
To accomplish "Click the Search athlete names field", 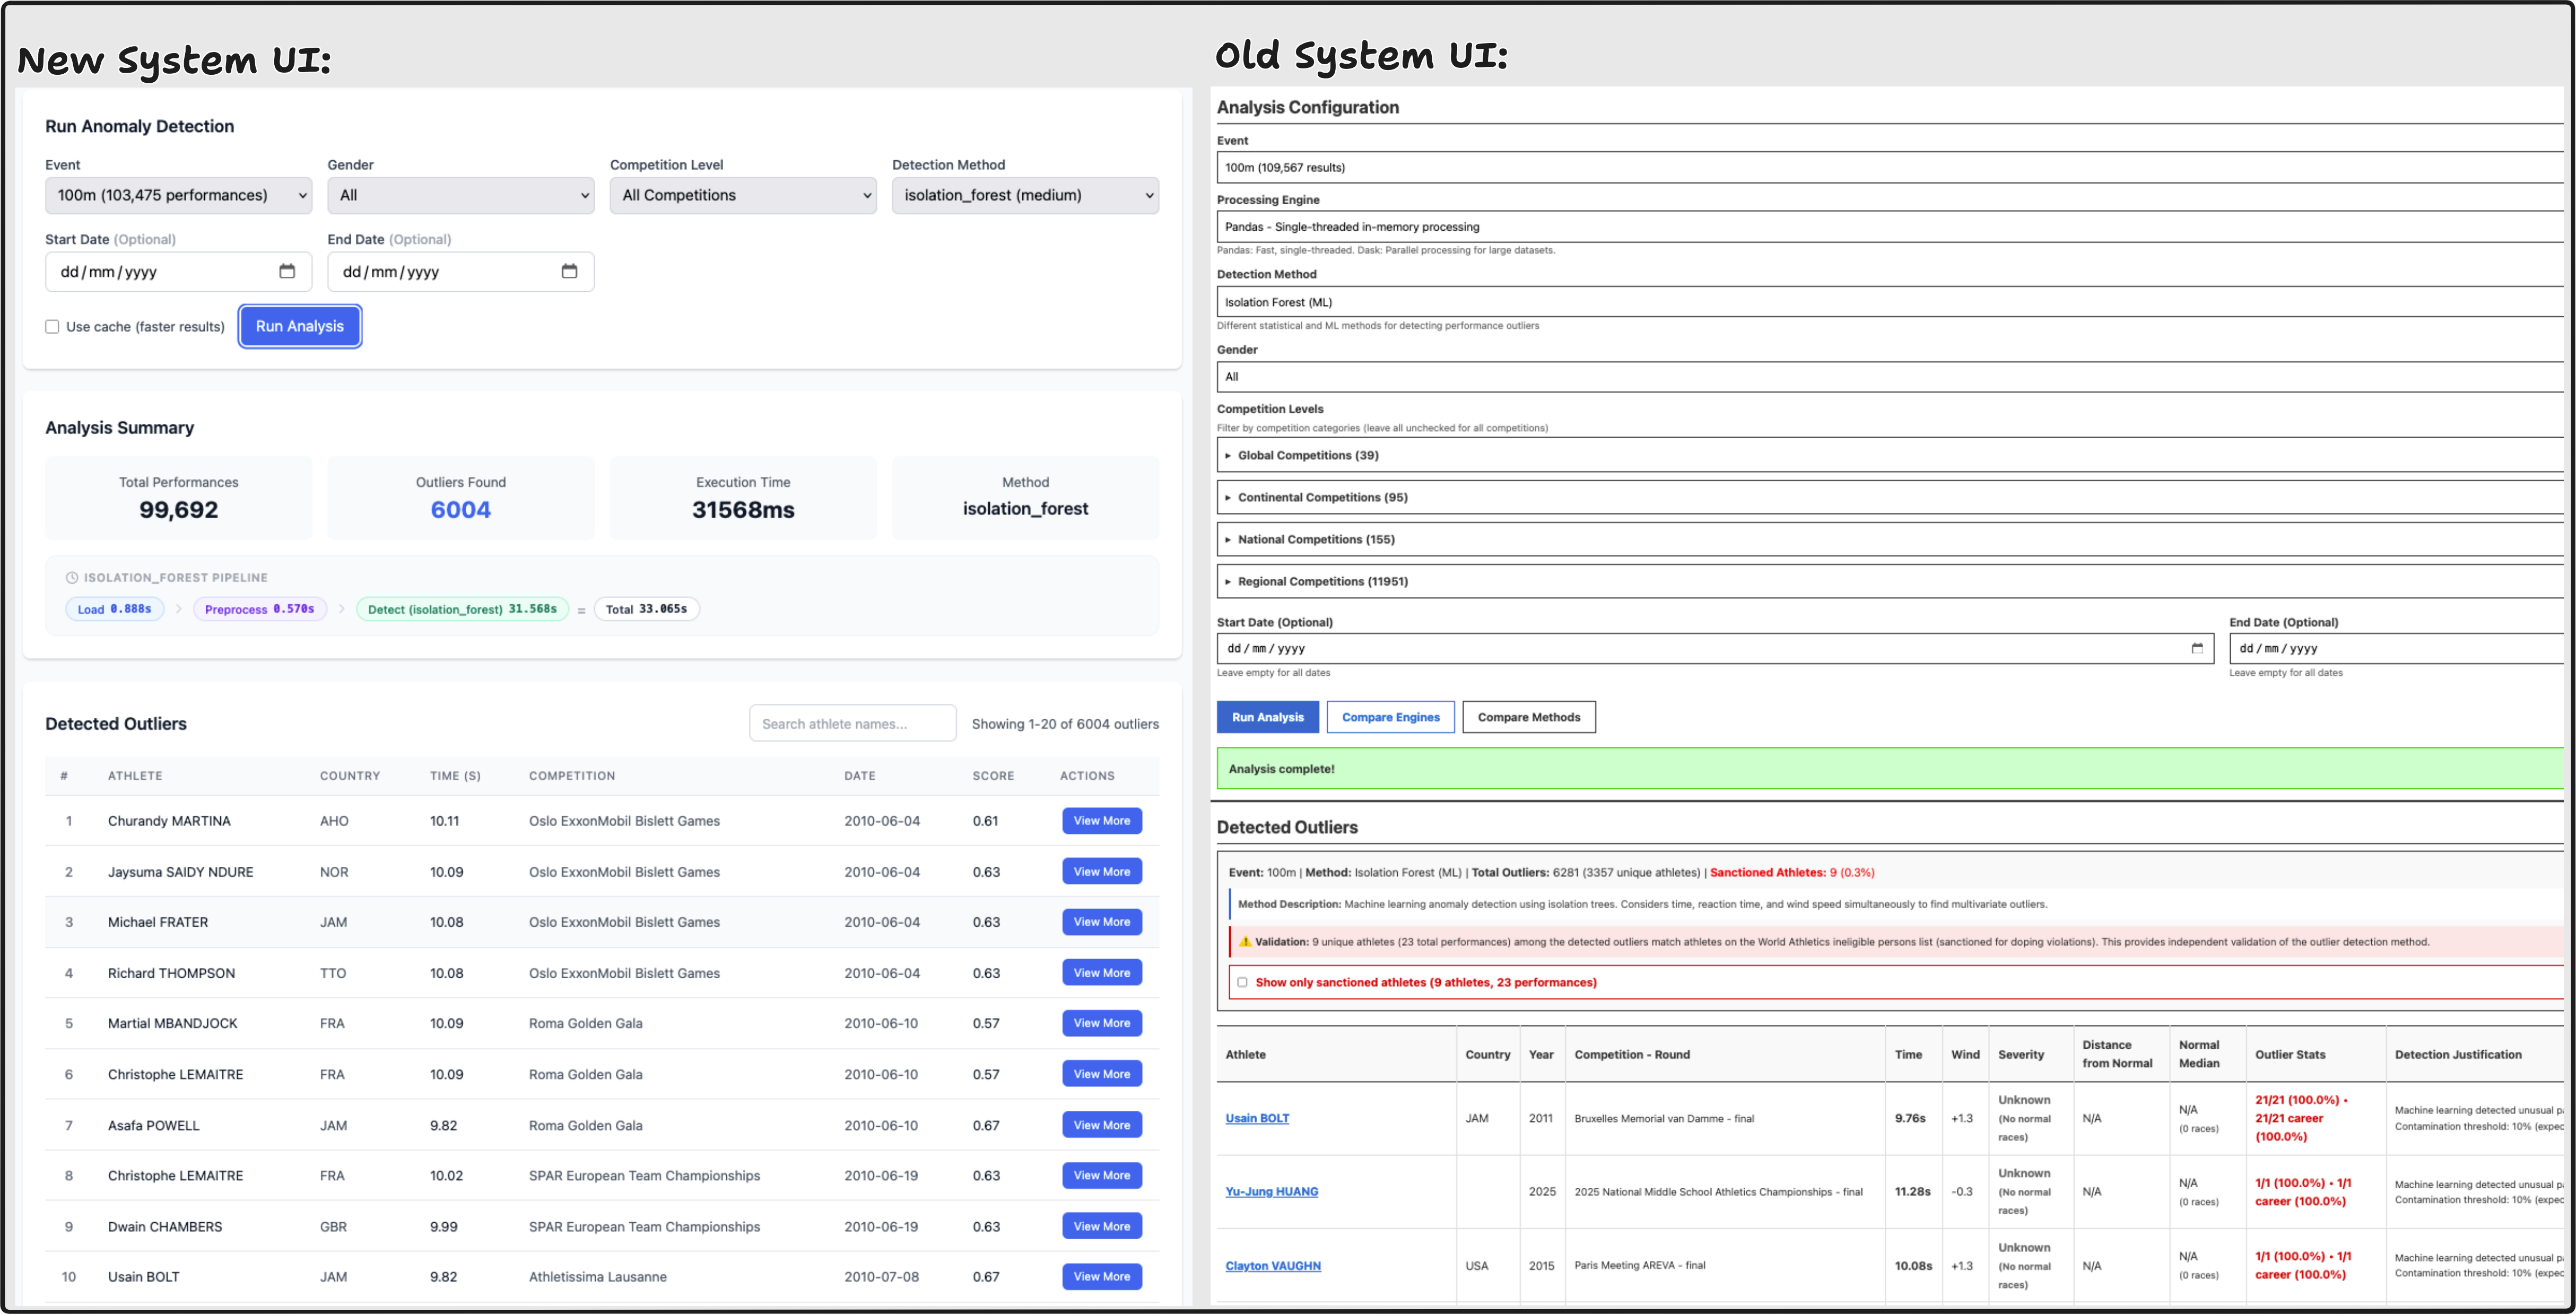I will pos(853,723).
